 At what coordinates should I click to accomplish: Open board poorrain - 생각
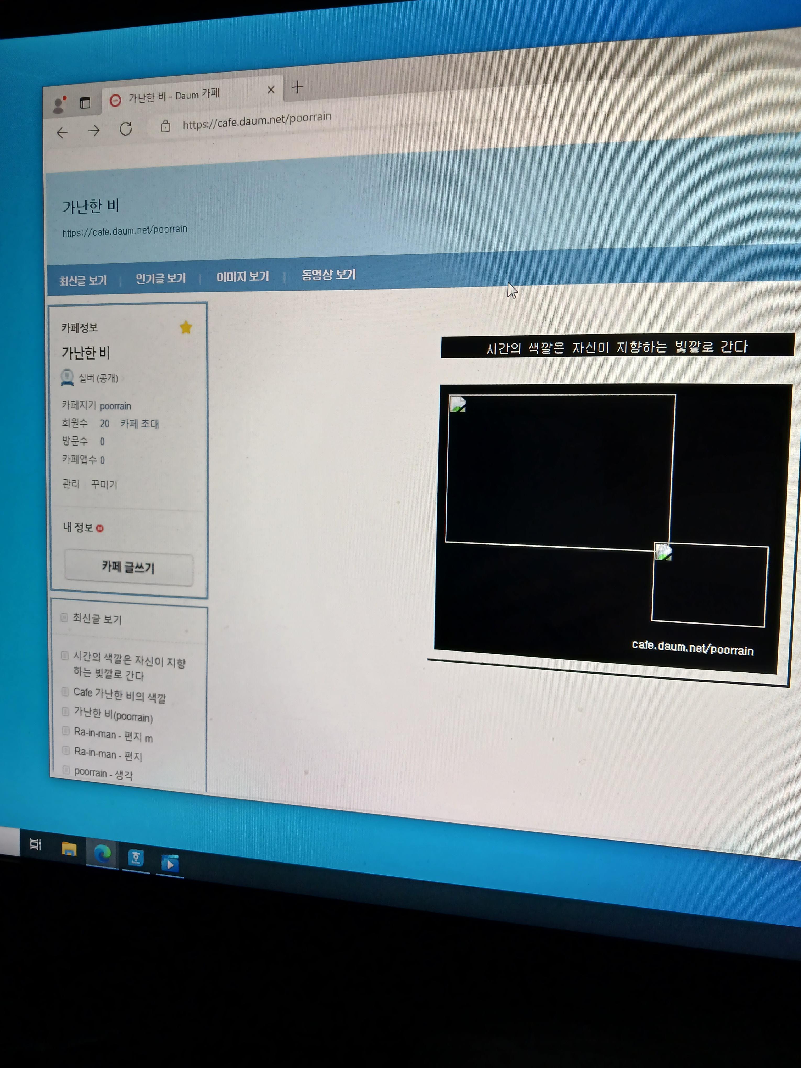pyautogui.click(x=103, y=774)
